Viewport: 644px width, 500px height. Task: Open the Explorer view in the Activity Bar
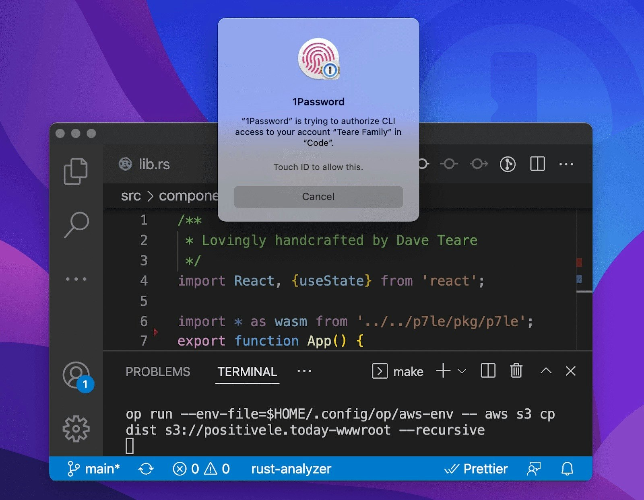click(x=76, y=171)
